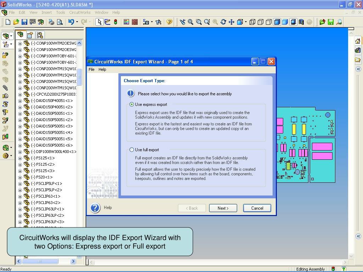
Task: Expand the CPCYLD200X275P1003 tree node
Action: pyautogui.click(x=20, y=94)
